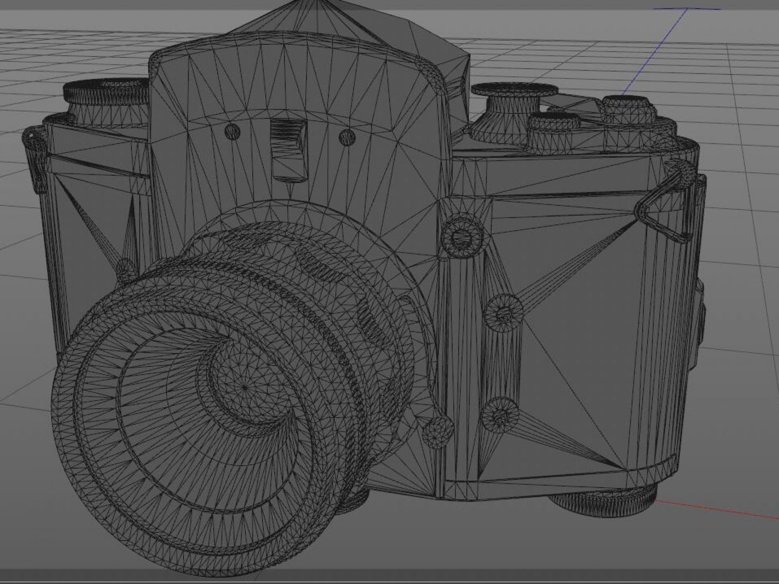This screenshot has width=779, height=584.
Task: Click the blue Z axis line
Action: pyautogui.click(x=655, y=51)
